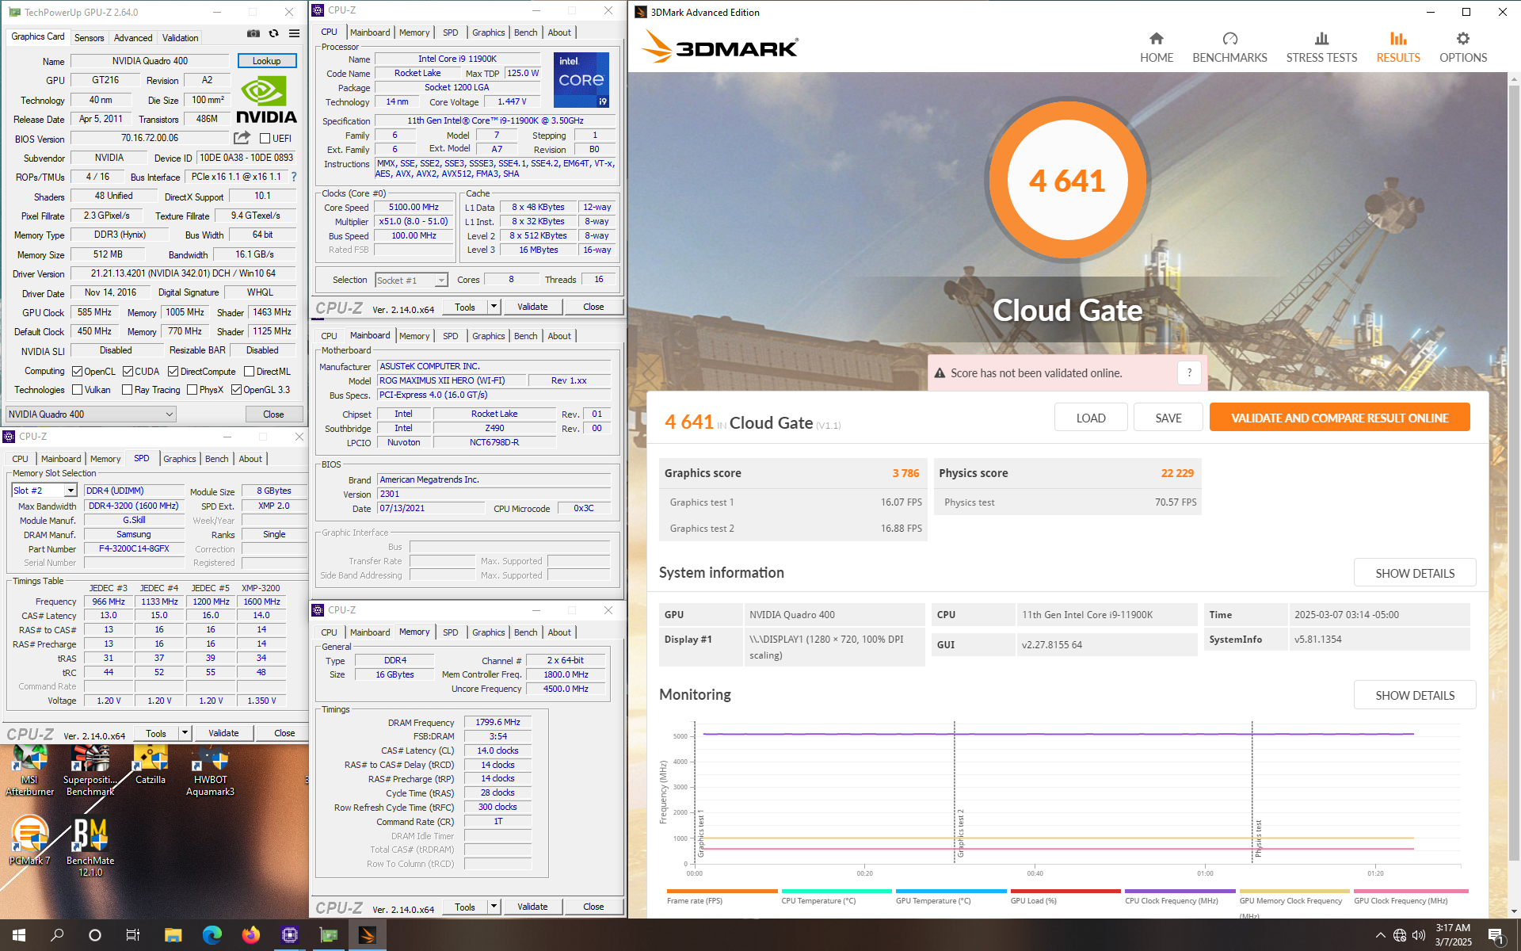Open About tab in SPD CPU-Z window
Viewport: 1521px width, 951px height.
click(250, 459)
